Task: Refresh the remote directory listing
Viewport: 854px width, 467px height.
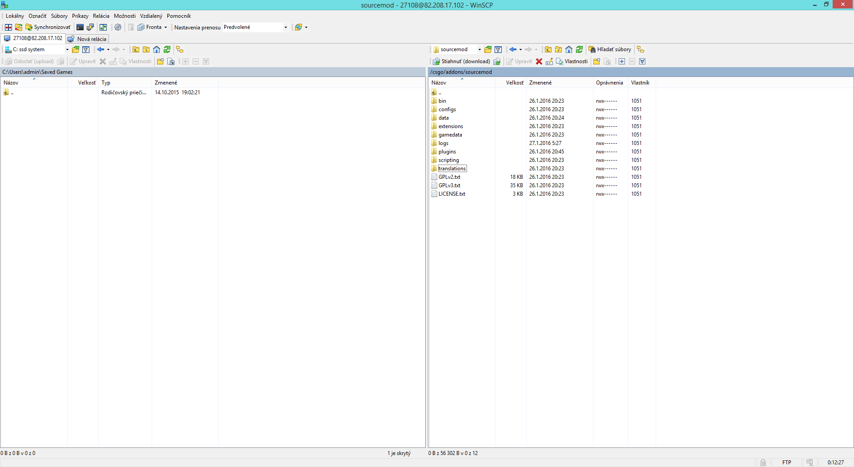Action: pos(579,49)
